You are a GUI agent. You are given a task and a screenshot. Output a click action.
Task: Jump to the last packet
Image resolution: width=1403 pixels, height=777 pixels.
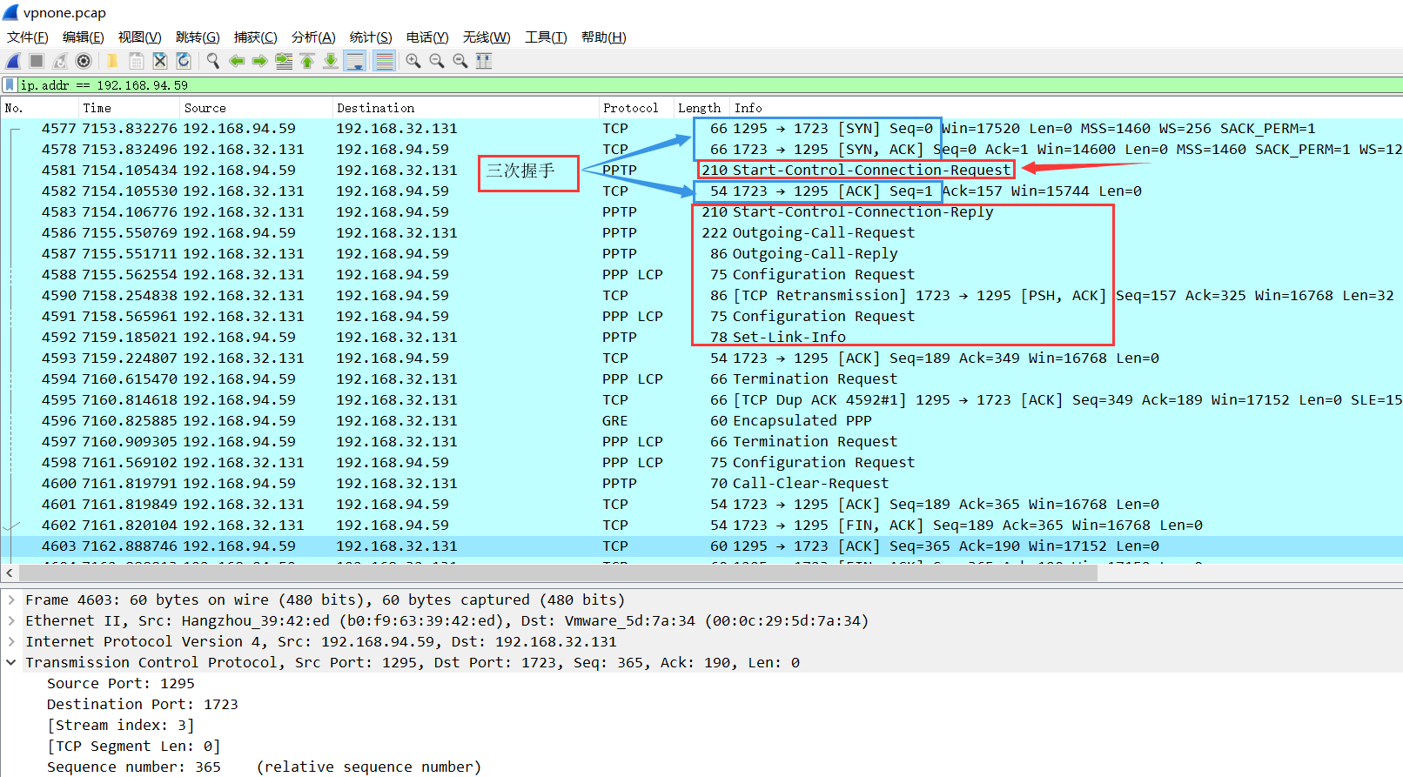pyautogui.click(x=331, y=61)
